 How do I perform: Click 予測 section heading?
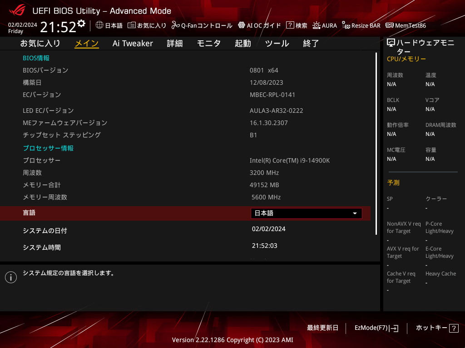(x=393, y=183)
